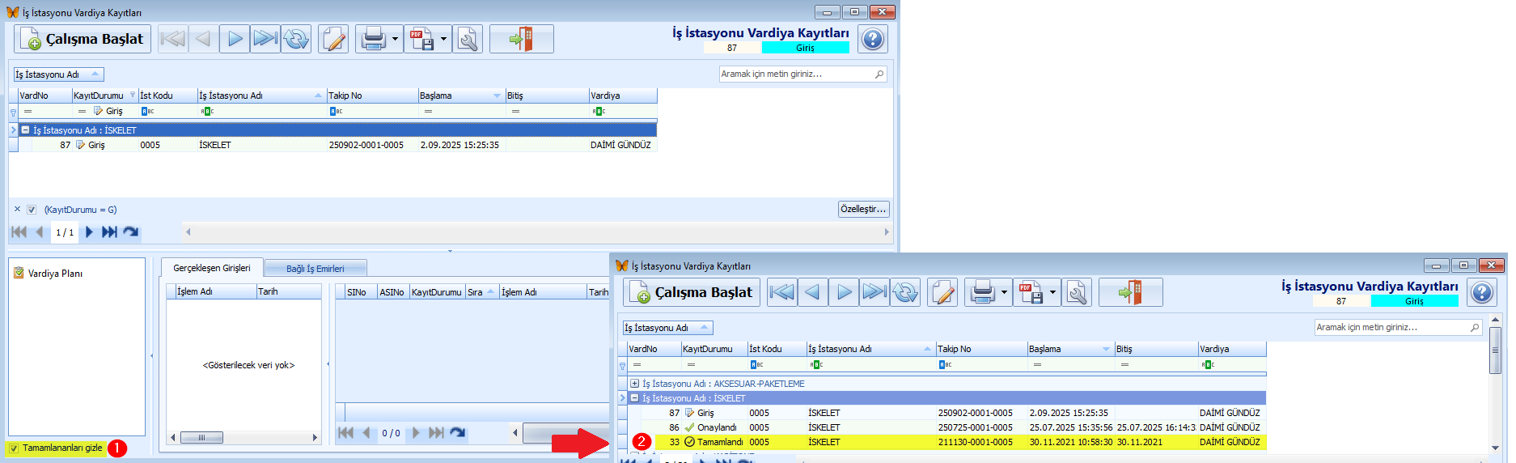The height and width of the screenshot is (463, 1516).
Task: Switch to the Bağlı İş Emirleri tab
Action: point(315,269)
